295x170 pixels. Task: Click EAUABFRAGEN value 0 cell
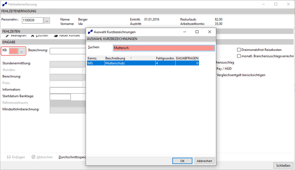pos(187,63)
